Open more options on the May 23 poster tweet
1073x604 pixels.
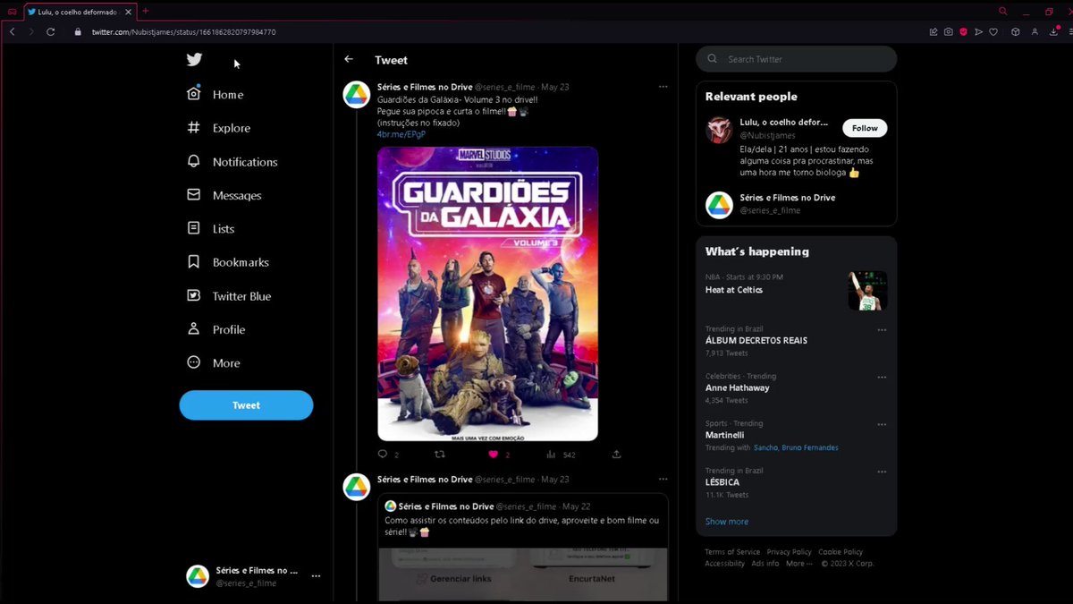click(x=663, y=87)
